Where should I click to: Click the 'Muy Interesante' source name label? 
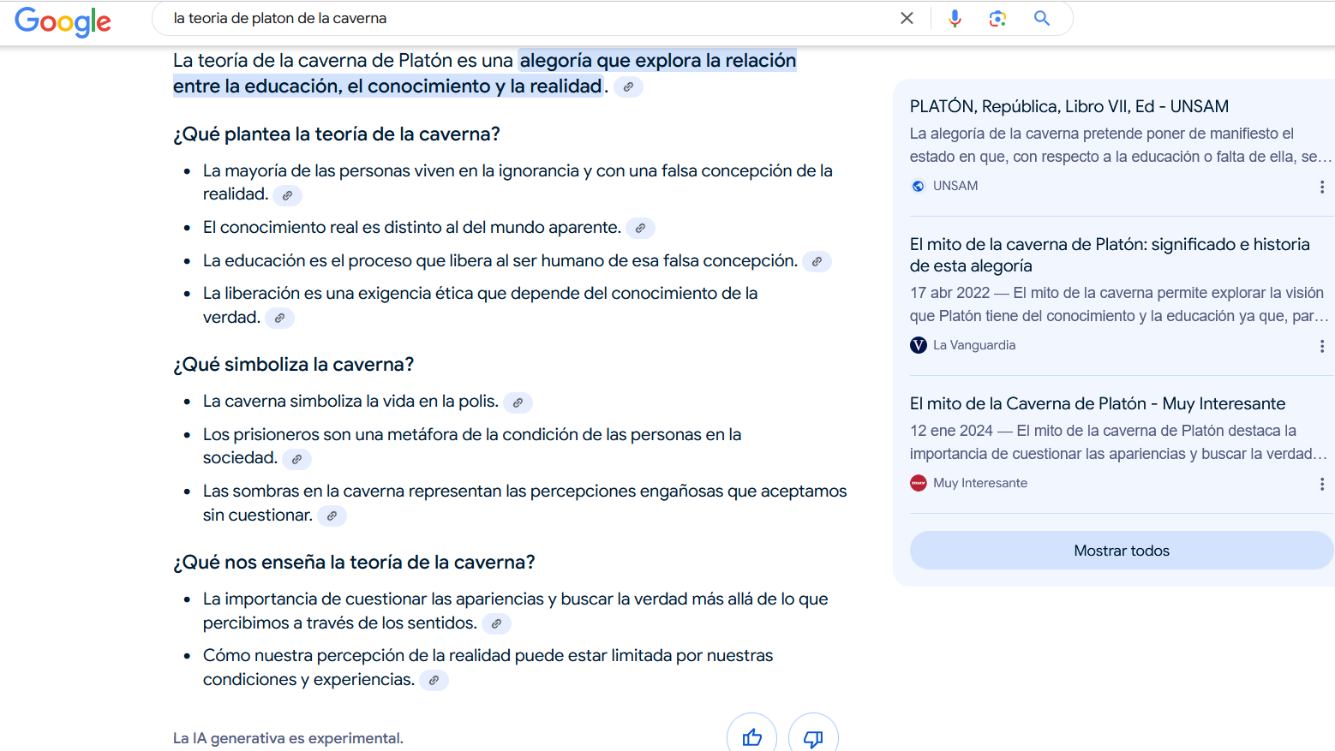click(x=980, y=483)
